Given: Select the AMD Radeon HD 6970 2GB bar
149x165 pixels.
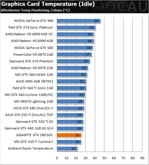Looking at the screenshot, I should 72,68.
